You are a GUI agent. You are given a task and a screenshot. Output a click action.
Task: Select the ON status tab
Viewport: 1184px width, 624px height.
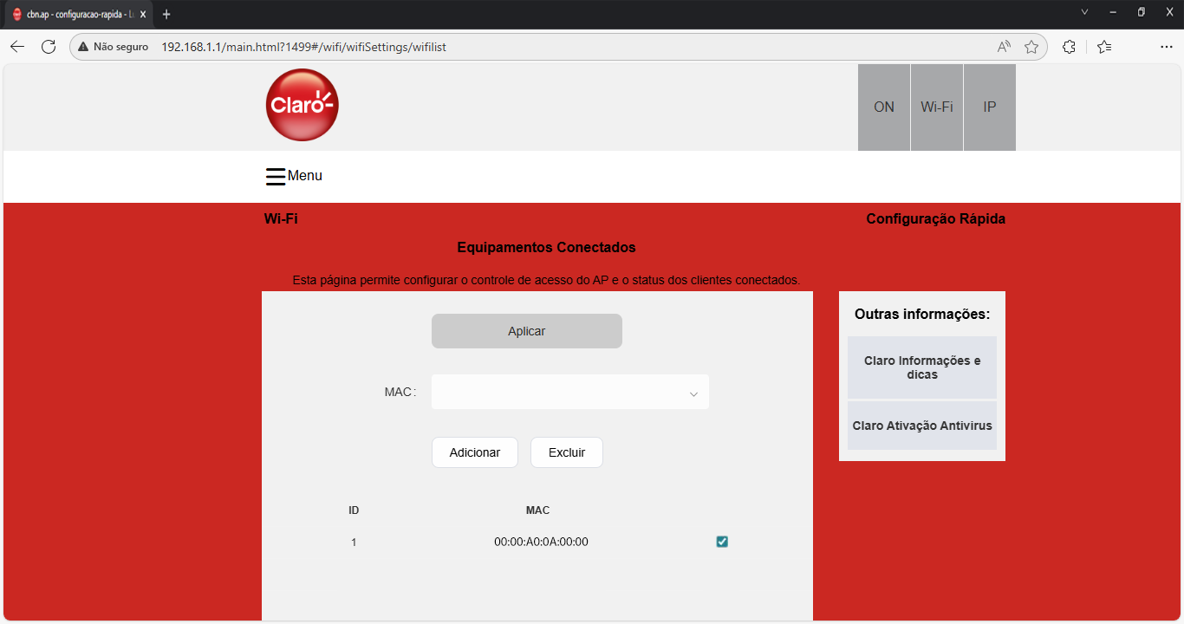(883, 107)
